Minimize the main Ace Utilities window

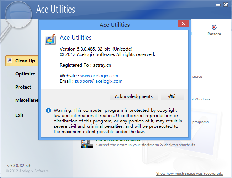click(x=218, y=5)
